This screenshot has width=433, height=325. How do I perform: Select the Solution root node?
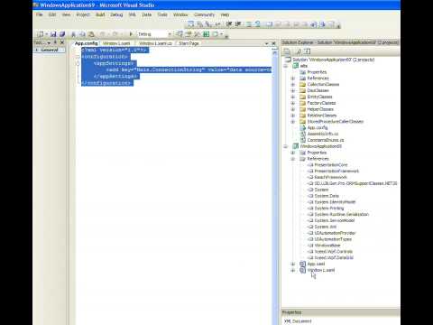[x=333, y=60]
